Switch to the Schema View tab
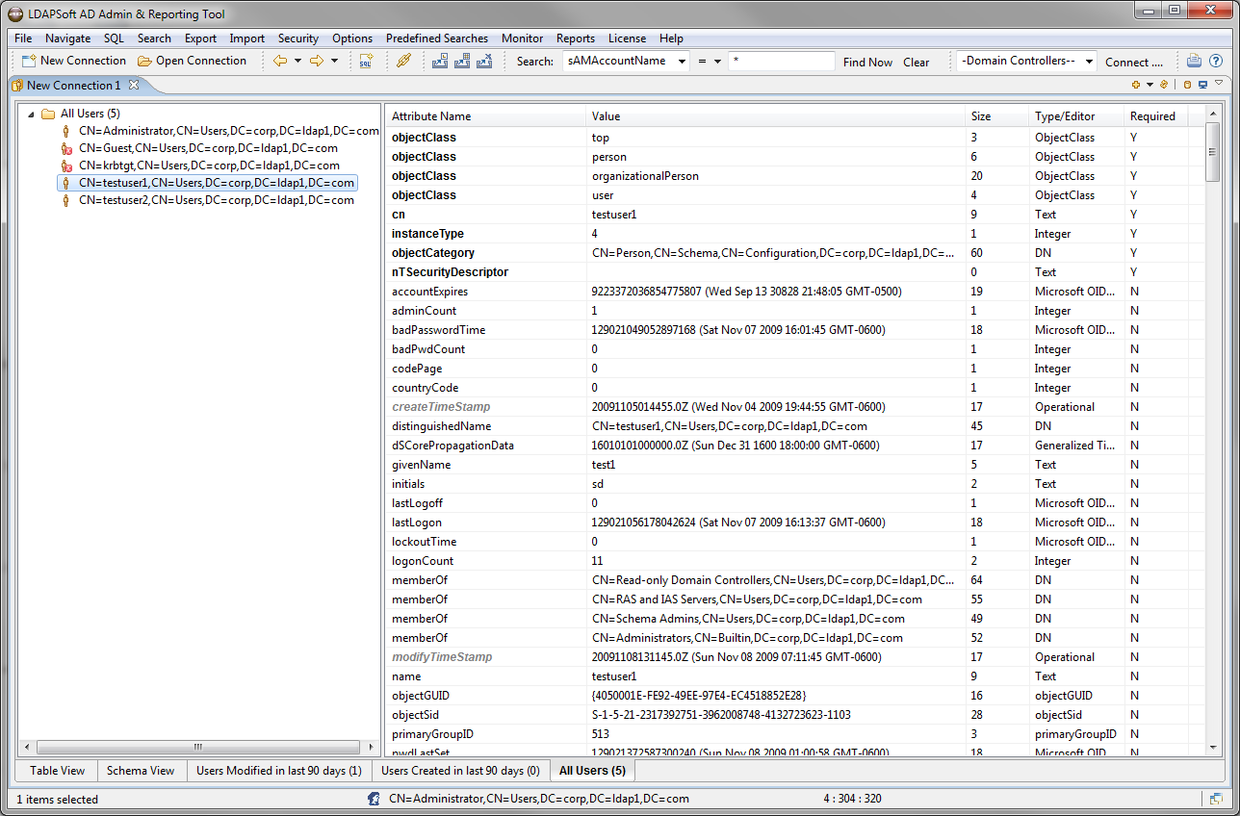1240x816 pixels. click(x=141, y=770)
